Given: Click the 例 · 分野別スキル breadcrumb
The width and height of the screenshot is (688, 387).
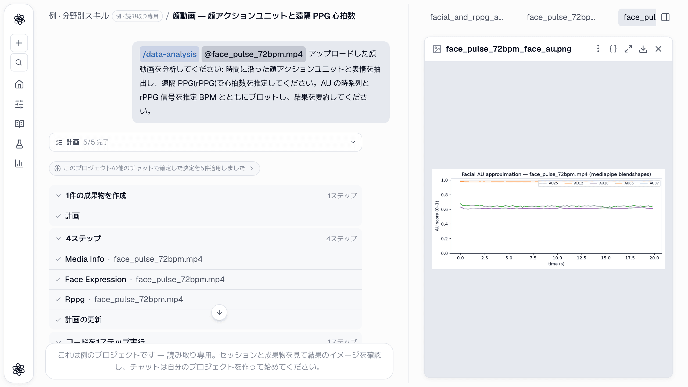Looking at the screenshot, I should (x=79, y=16).
